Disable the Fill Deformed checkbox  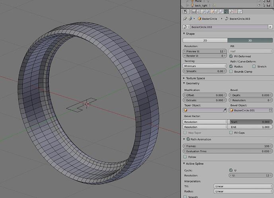[231, 56]
